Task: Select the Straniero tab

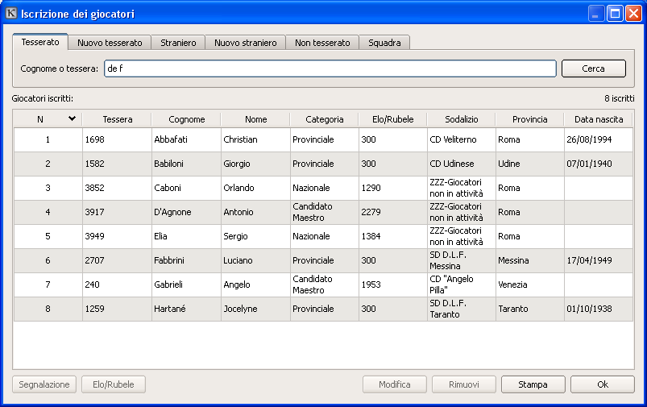Action: coord(178,43)
